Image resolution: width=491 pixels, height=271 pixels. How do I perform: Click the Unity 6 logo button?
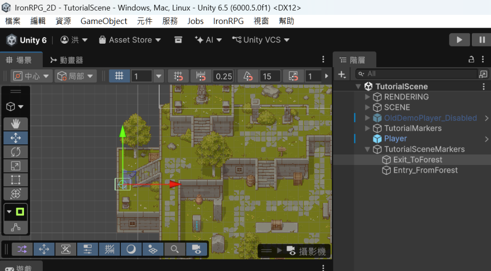[x=27, y=40]
